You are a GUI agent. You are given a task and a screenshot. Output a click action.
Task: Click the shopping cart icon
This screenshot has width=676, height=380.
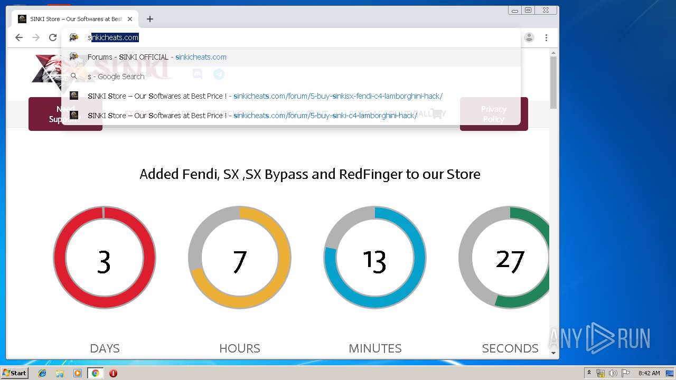point(437,113)
